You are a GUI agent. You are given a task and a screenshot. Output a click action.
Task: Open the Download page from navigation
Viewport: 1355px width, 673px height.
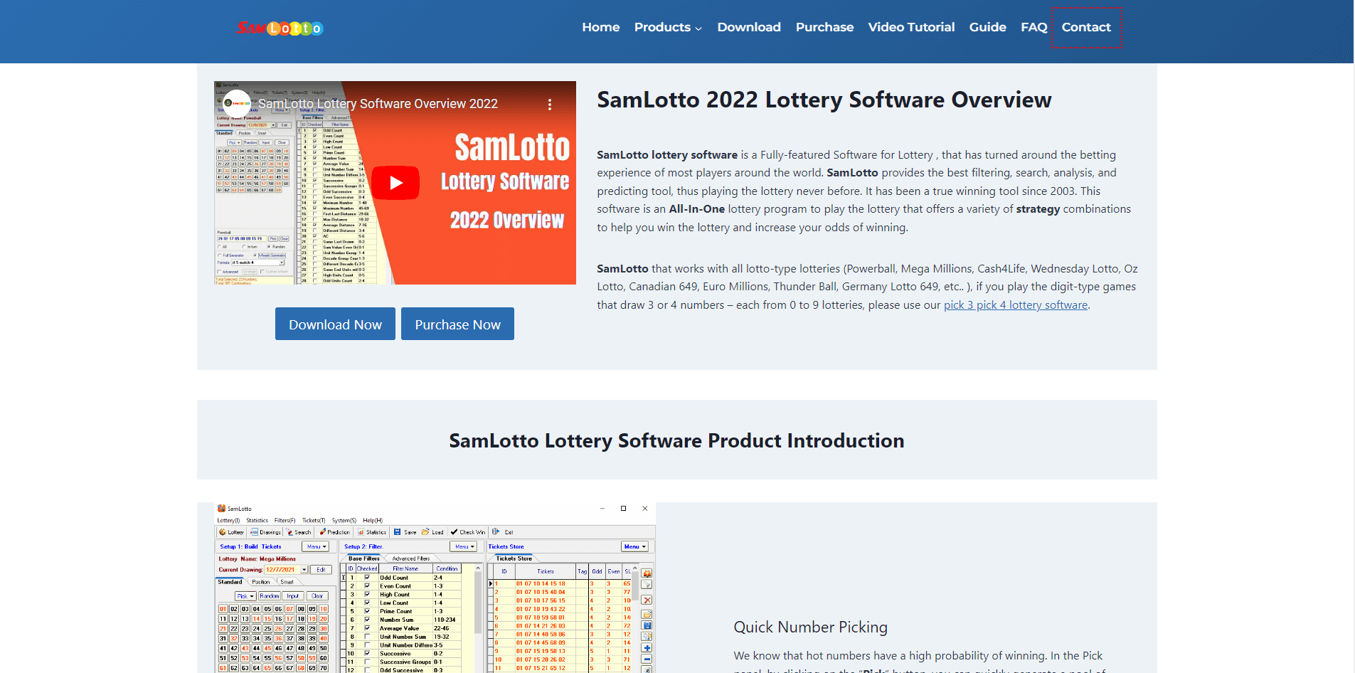click(x=749, y=27)
